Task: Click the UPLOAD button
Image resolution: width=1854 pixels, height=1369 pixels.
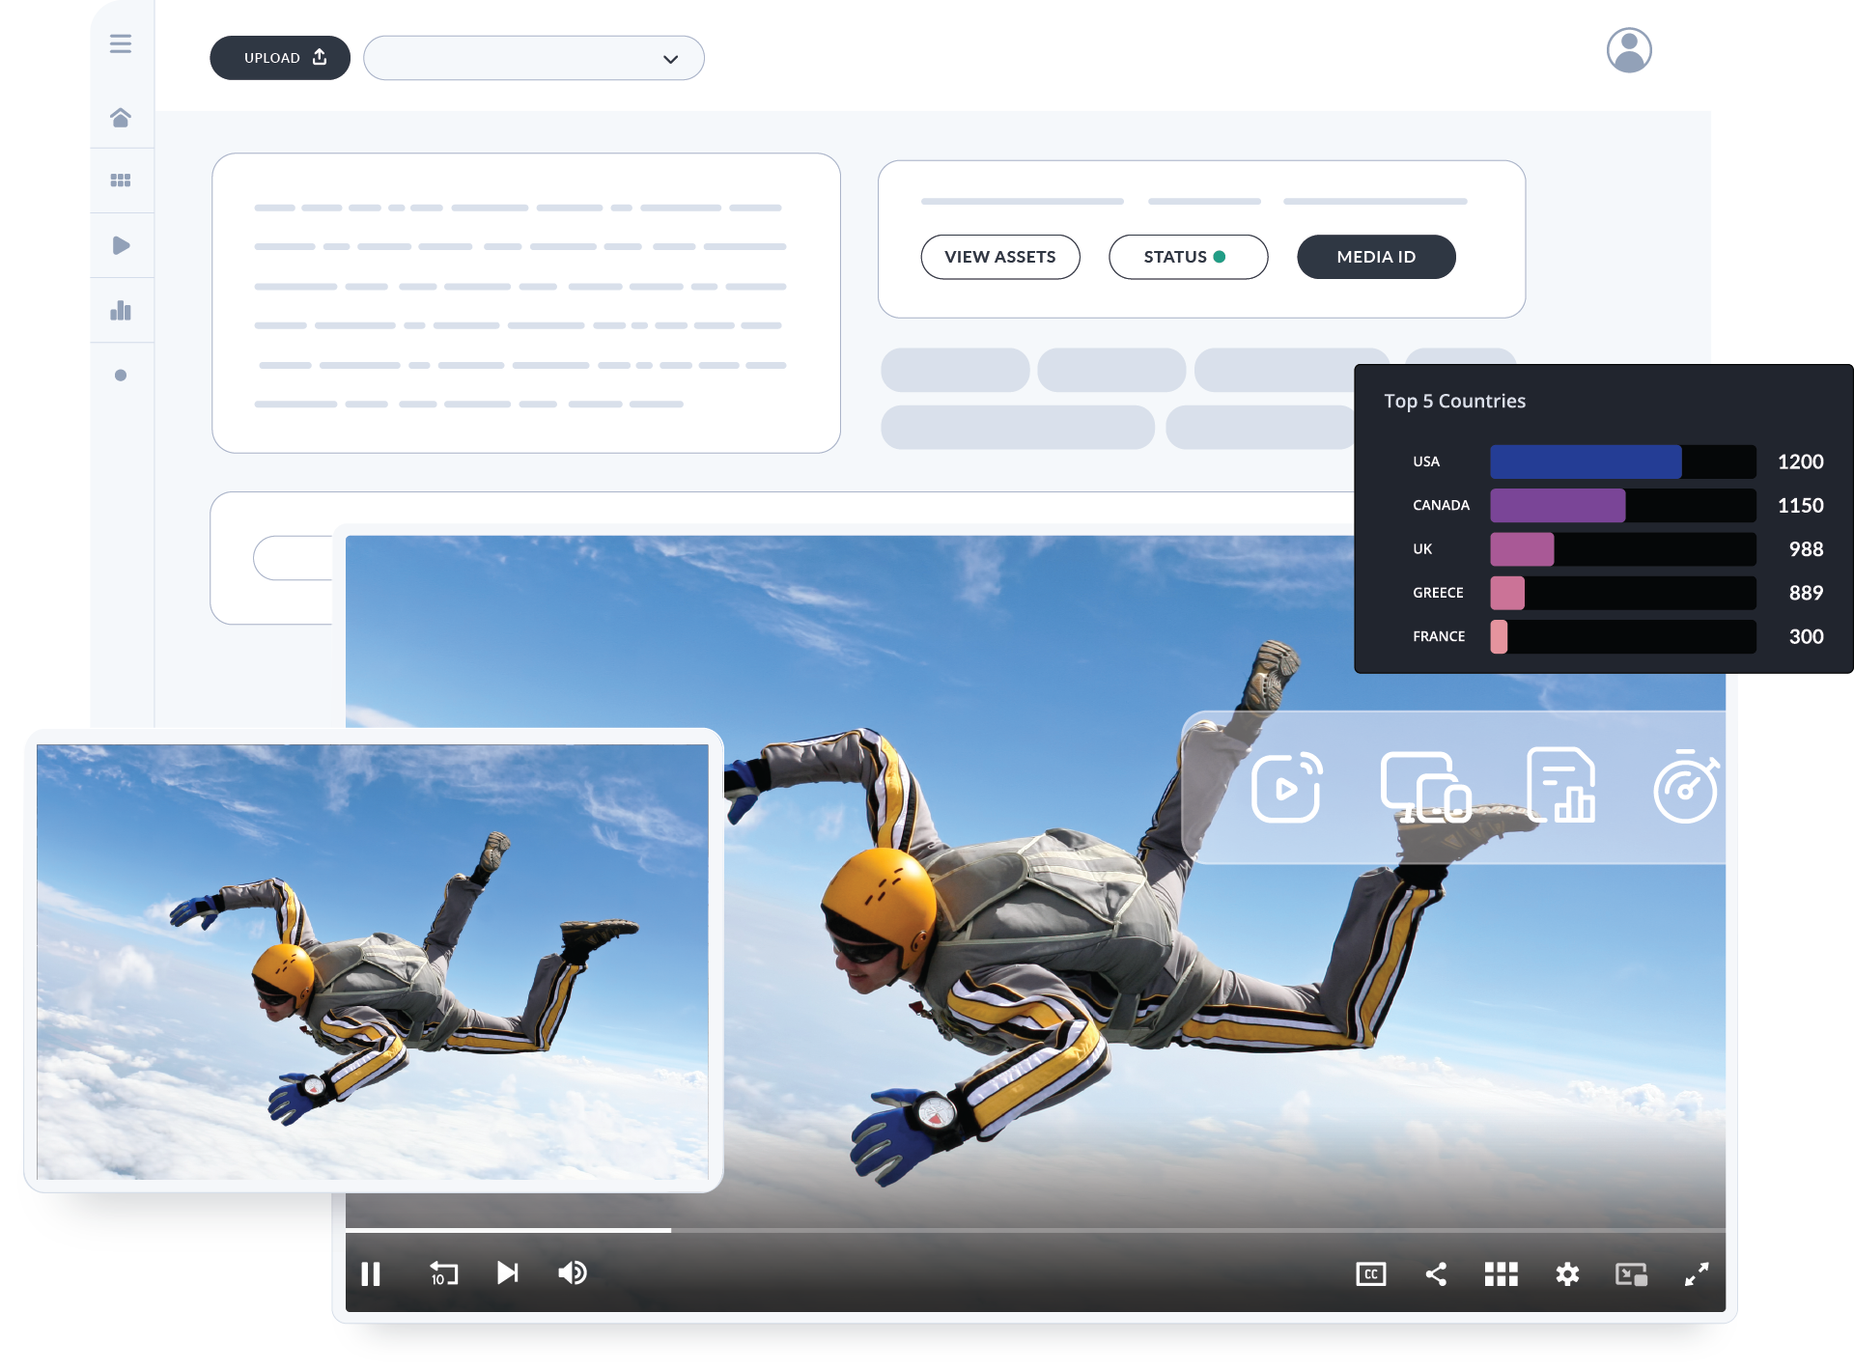Action: click(x=280, y=58)
